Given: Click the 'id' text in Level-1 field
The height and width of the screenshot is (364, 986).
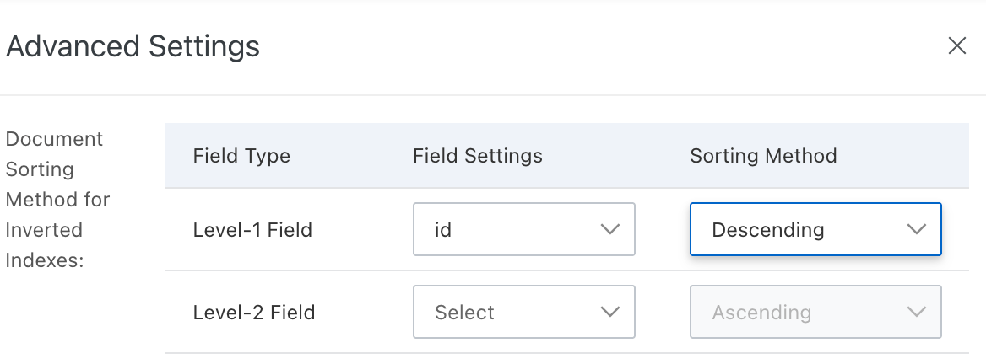Looking at the screenshot, I should [443, 229].
